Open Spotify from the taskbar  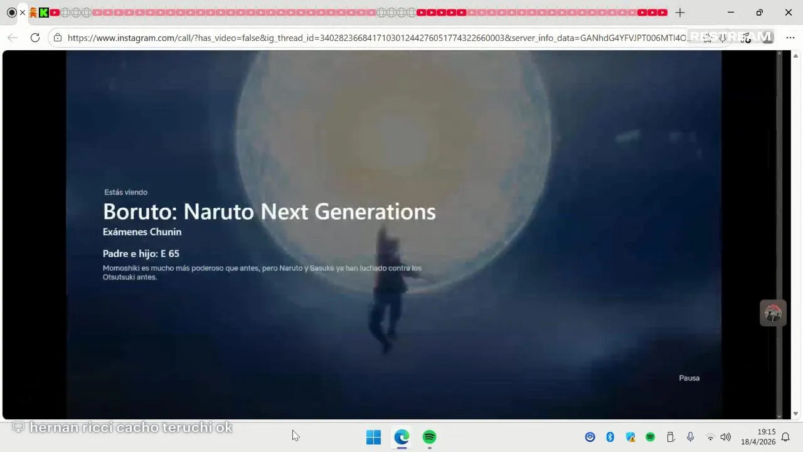[x=429, y=437]
